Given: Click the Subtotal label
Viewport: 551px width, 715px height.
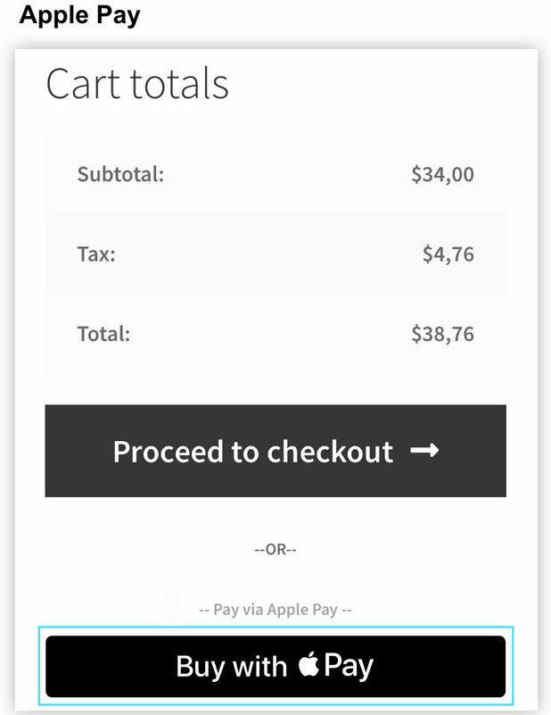Looking at the screenshot, I should (120, 174).
